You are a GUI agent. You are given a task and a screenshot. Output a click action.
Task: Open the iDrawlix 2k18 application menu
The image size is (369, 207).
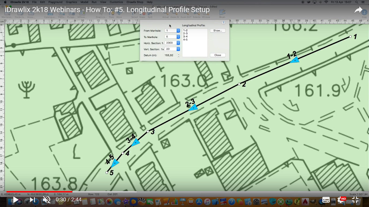pos(19,2)
